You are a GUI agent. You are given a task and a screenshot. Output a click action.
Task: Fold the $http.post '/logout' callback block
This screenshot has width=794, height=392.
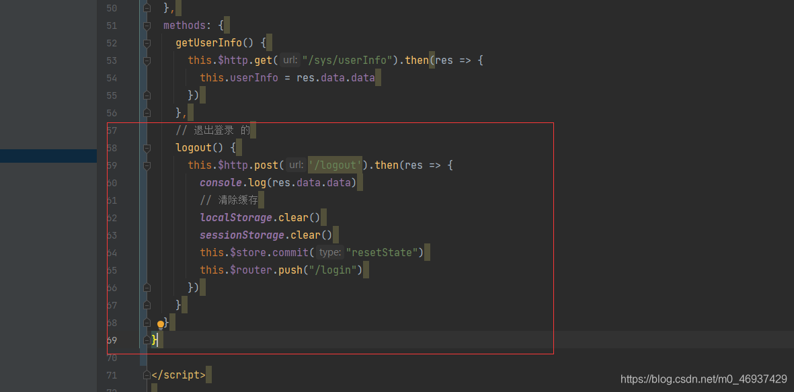click(147, 165)
